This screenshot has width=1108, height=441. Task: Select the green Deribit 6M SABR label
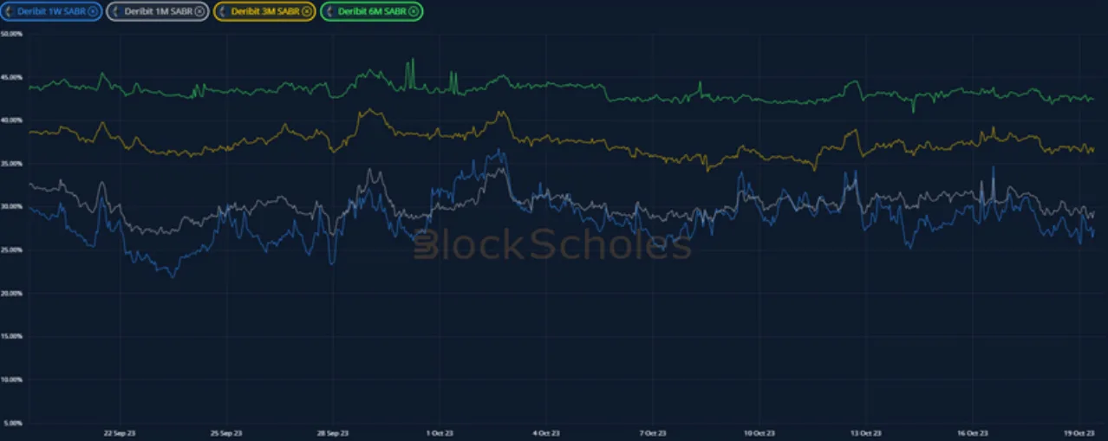[373, 11]
